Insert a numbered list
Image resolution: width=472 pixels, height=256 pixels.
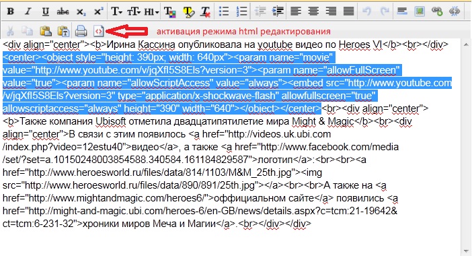[242, 11]
